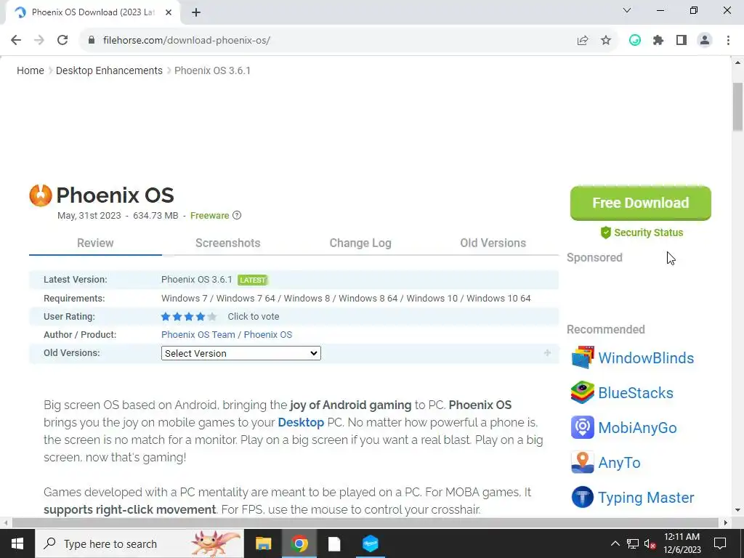The height and width of the screenshot is (558, 744).
Task: Go to Home breadcrumb link
Action: [31, 70]
